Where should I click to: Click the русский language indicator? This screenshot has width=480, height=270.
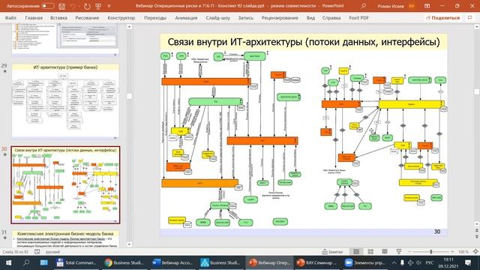point(52,252)
